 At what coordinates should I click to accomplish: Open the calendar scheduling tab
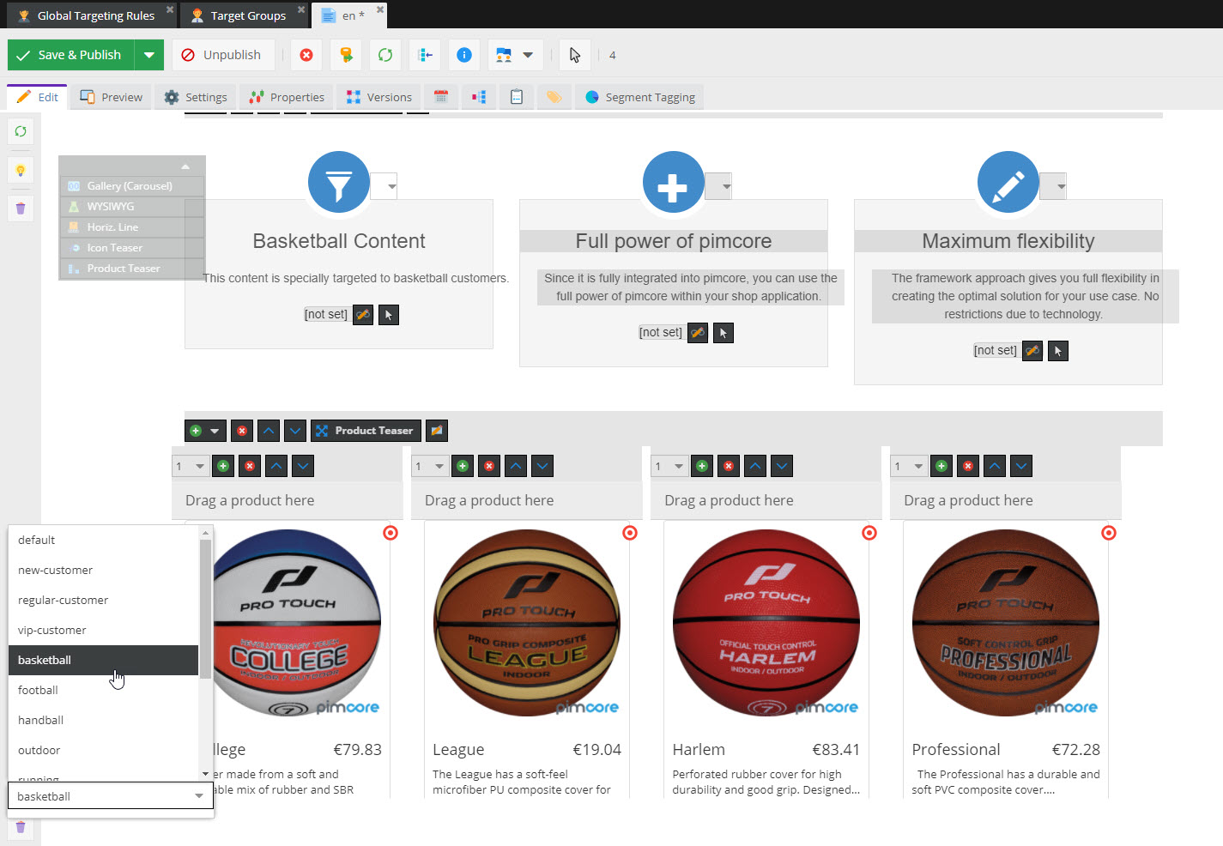click(441, 97)
